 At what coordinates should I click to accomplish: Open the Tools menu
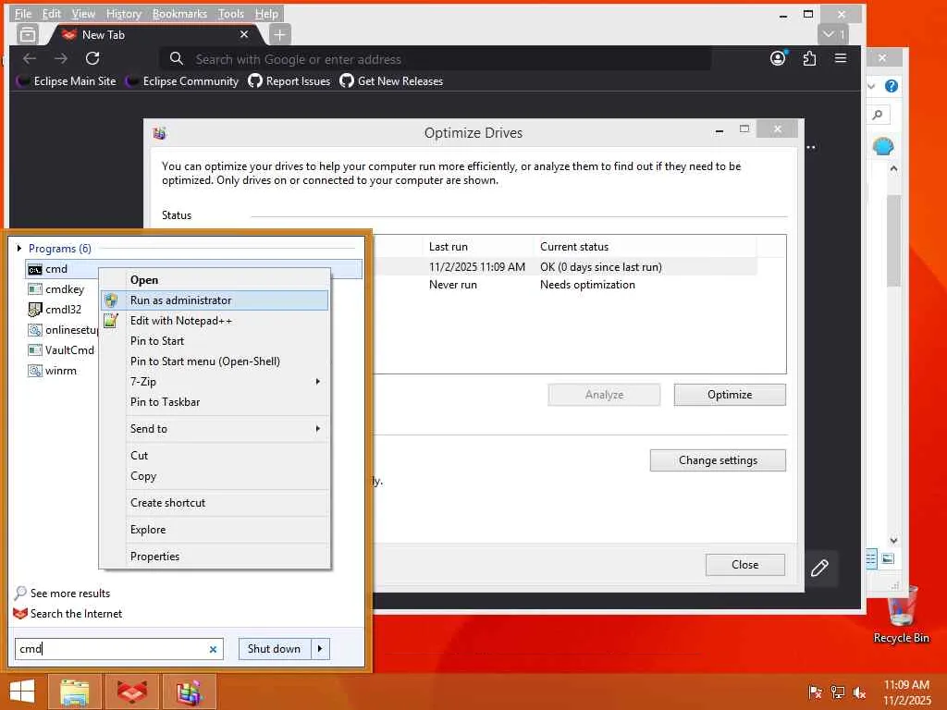point(230,13)
